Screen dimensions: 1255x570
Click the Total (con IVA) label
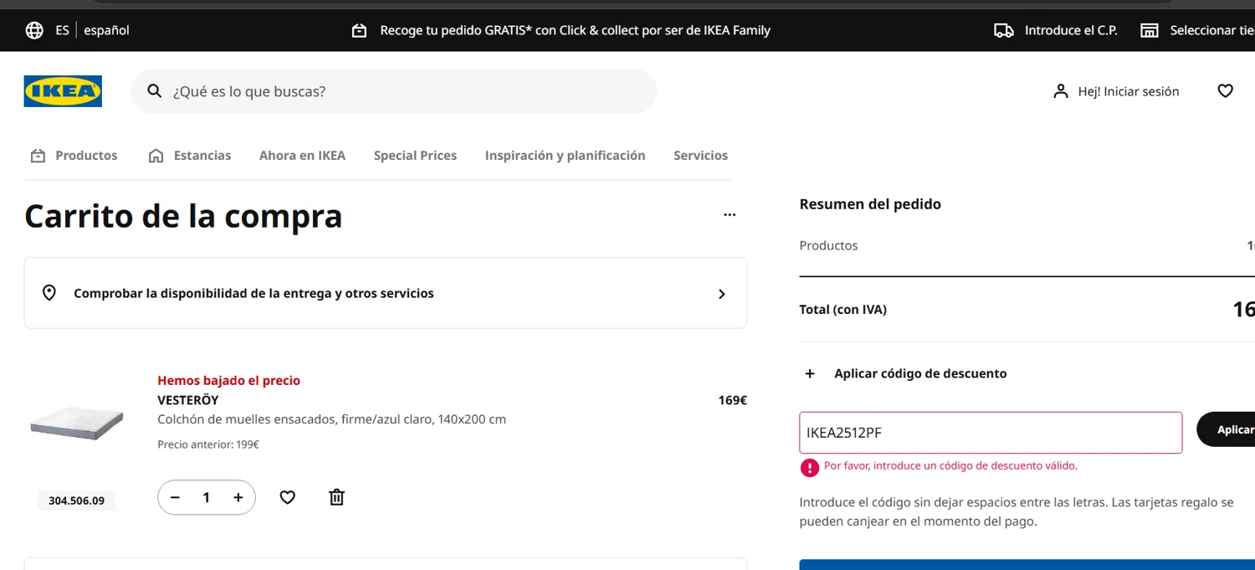click(x=843, y=310)
